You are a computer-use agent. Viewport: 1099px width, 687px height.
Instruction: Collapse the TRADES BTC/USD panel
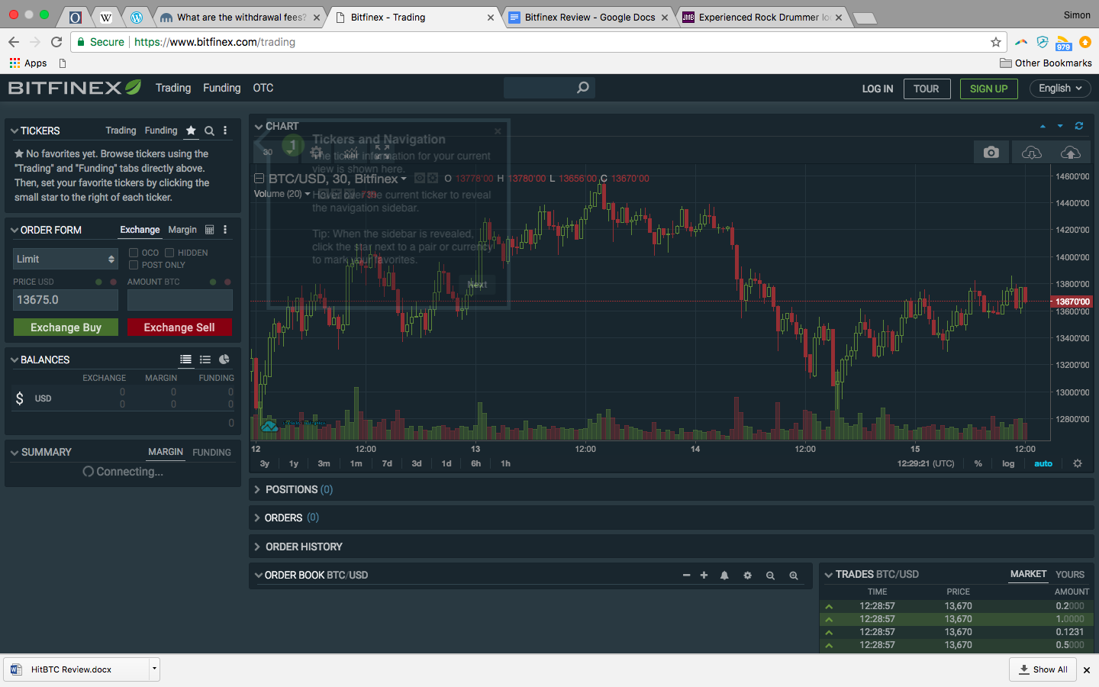pos(829,575)
